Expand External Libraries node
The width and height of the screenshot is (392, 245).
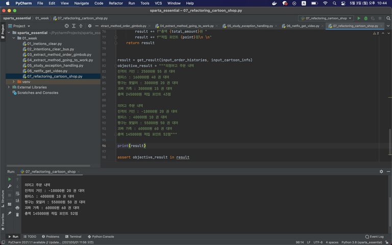[x=9, y=87]
